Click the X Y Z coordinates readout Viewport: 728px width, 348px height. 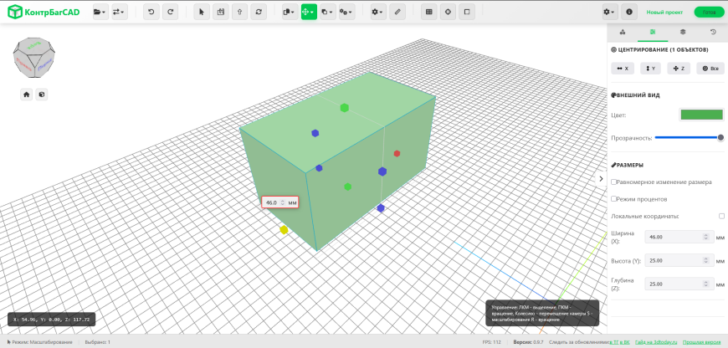[52, 320]
